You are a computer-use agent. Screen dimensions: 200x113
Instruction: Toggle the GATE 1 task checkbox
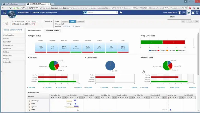pyautogui.click(x=29, y=104)
